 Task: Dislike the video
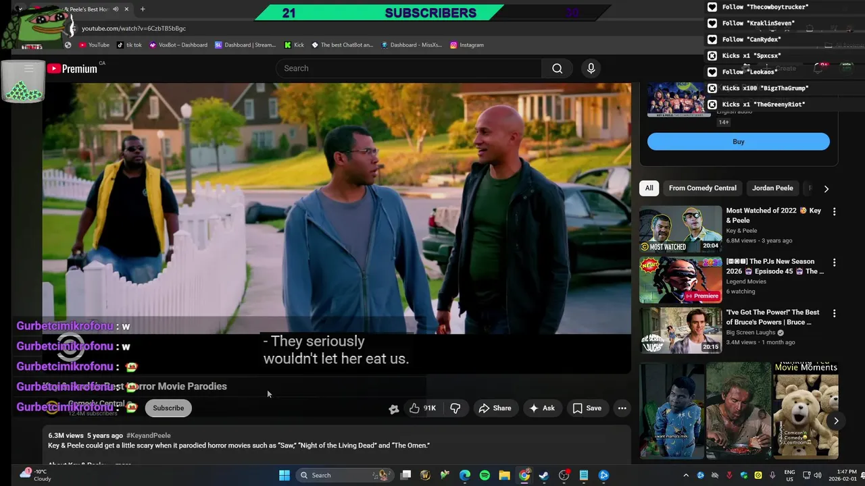click(x=455, y=408)
